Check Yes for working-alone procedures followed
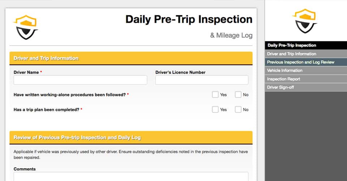347x181 pixels. point(215,95)
